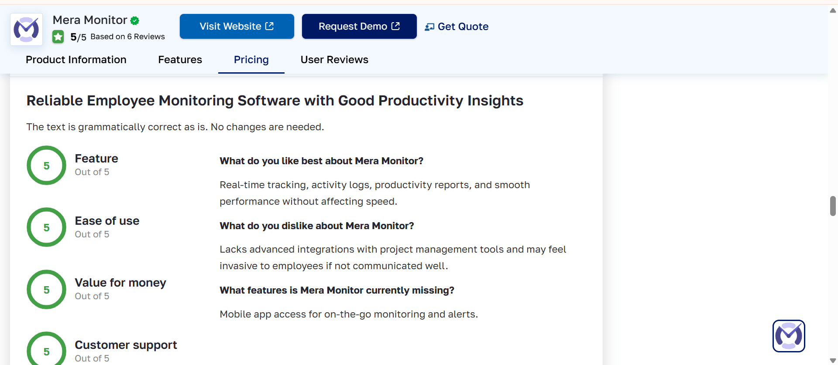This screenshot has height=365, width=838.
Task: Click the 'Mobile app access' answer text
Action: coord(349,314)
